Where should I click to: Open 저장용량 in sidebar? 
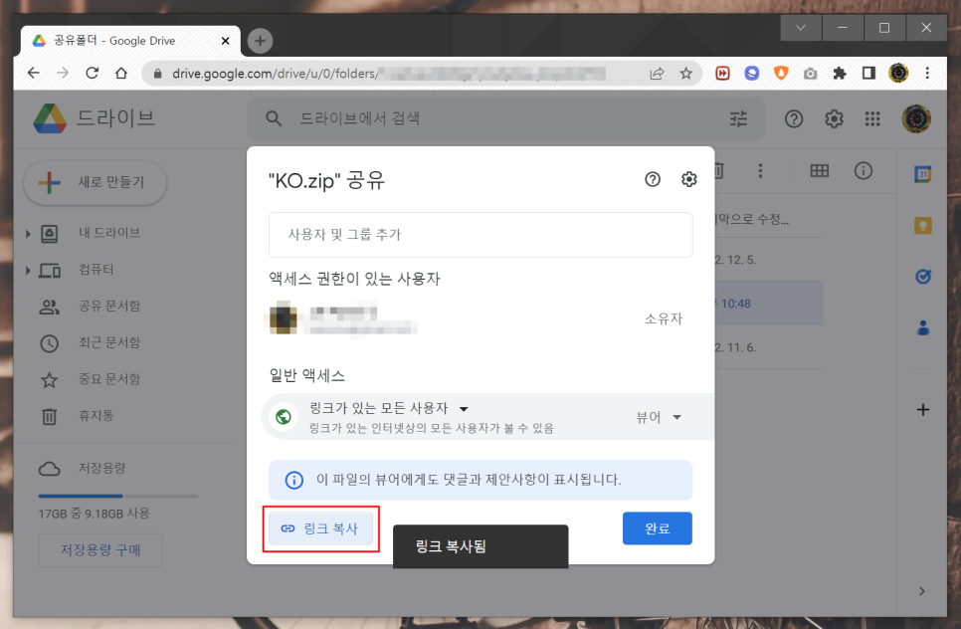pos(101,469)
